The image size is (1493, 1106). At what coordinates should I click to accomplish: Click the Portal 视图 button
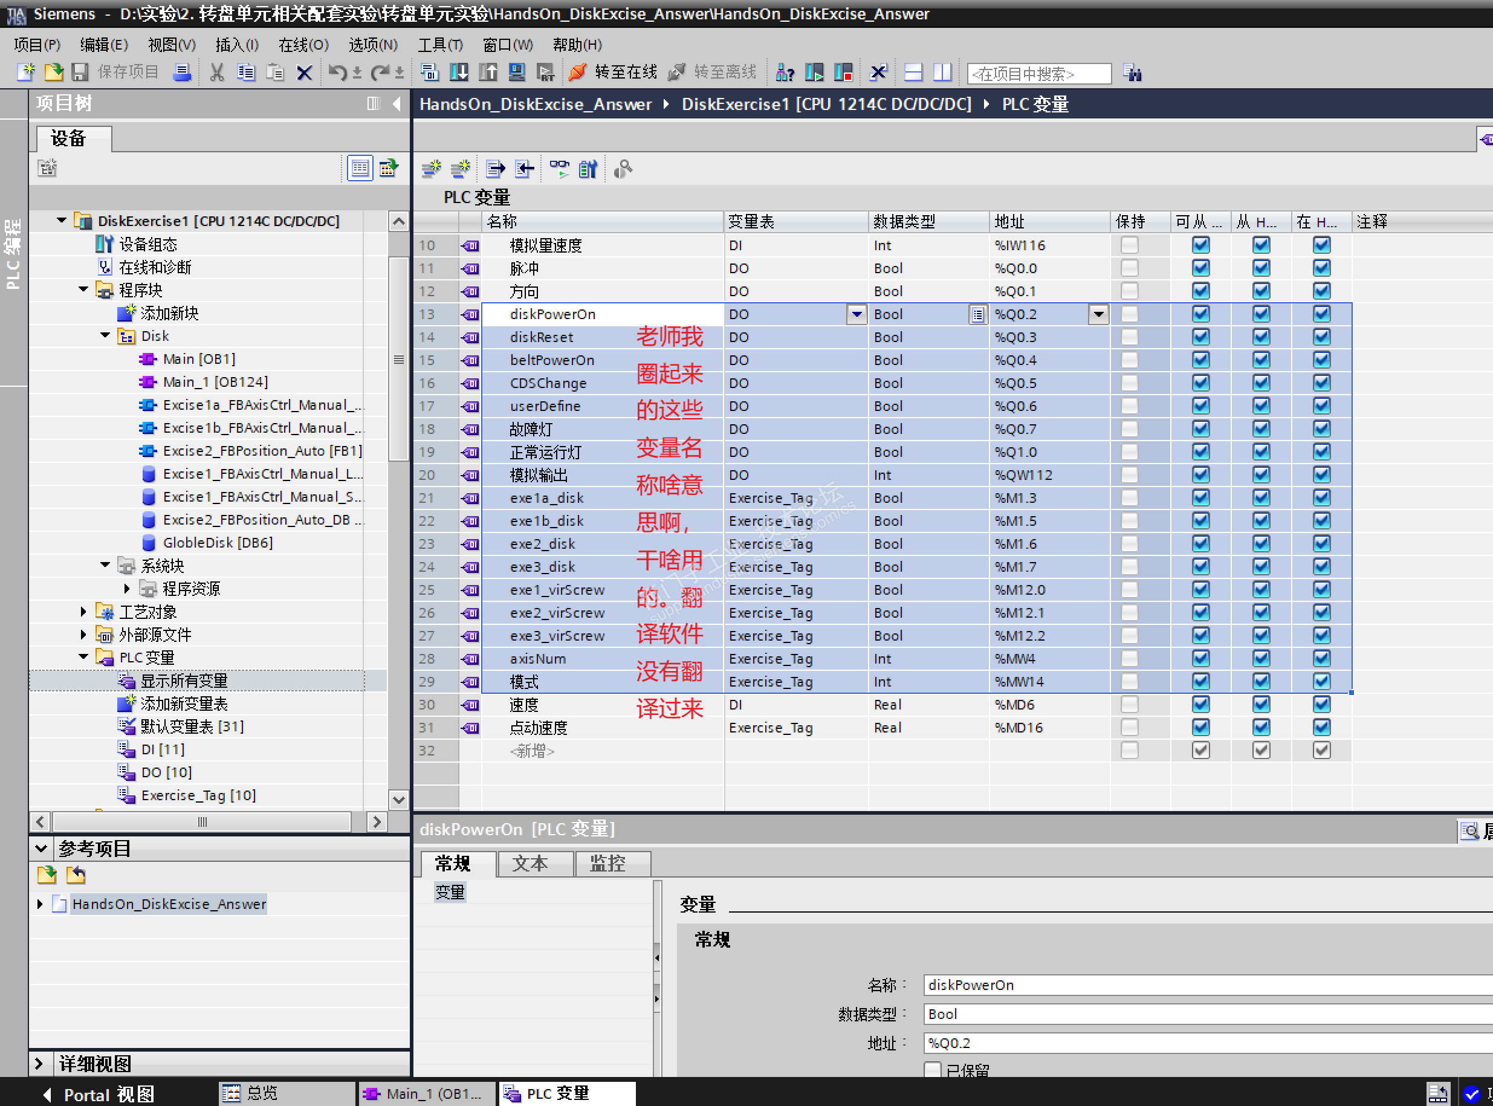[99, 1094]
